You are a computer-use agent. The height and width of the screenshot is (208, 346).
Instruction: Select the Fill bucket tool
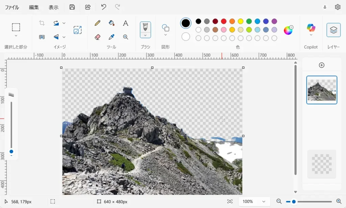pos(112,23)
